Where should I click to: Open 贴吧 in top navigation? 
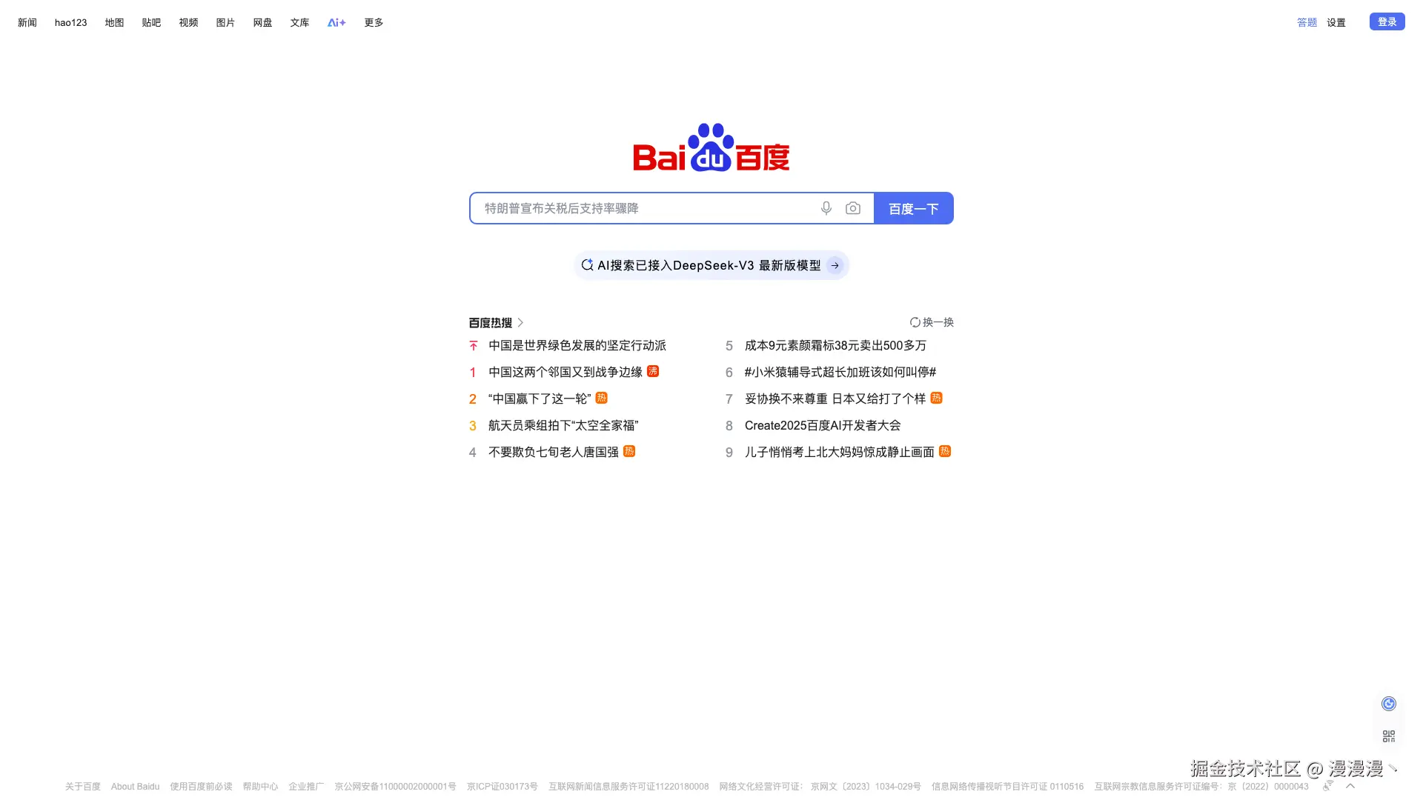151,23
